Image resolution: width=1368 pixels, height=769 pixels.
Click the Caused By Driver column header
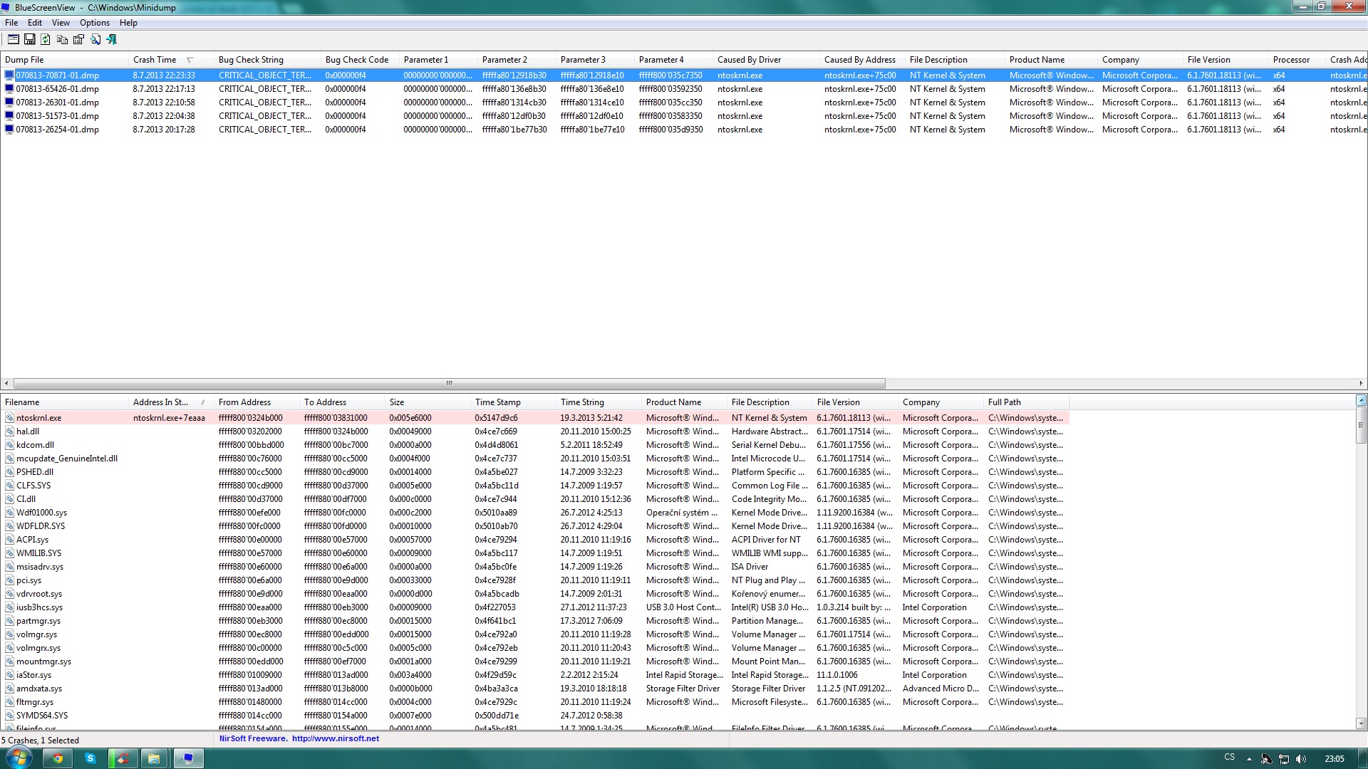[x=749, y=60]
